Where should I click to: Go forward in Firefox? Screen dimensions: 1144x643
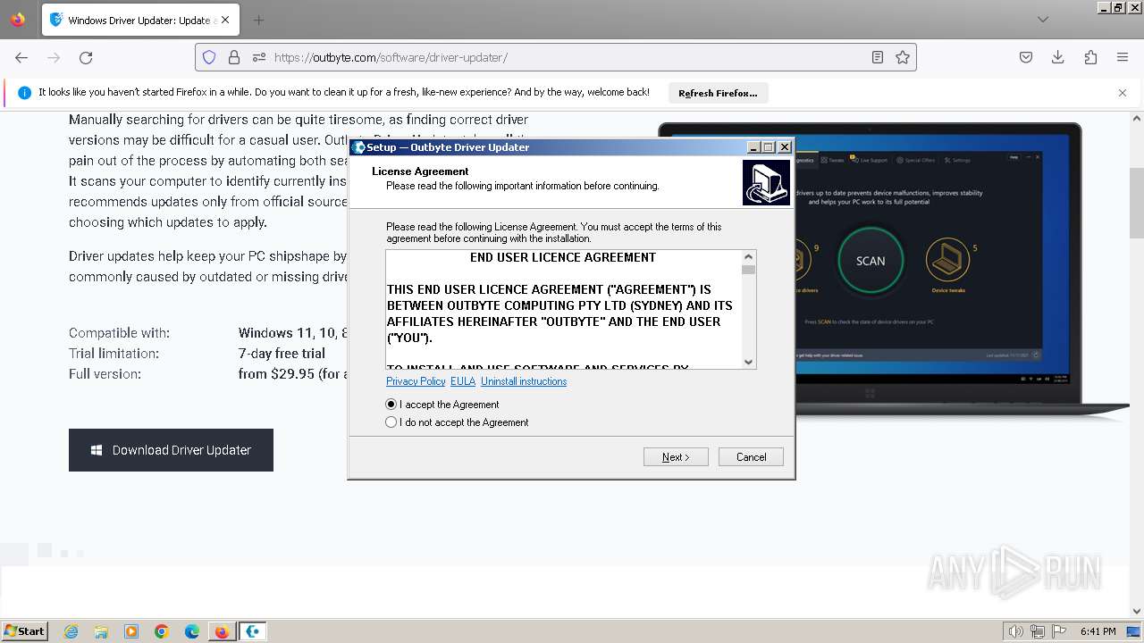point(54,57)
